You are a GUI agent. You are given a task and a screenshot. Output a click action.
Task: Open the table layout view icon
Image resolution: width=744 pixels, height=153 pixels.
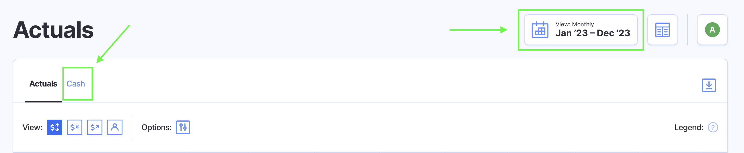point(662,30)
